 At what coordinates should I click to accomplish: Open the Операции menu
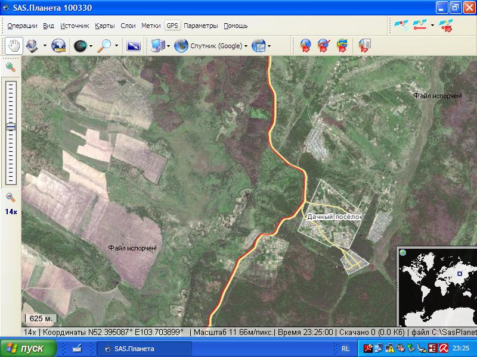tap(22, 26)
